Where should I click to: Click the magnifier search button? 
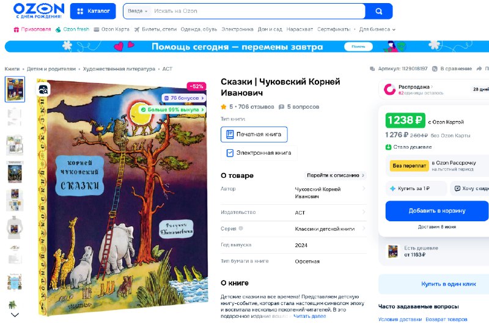point(378,11)
